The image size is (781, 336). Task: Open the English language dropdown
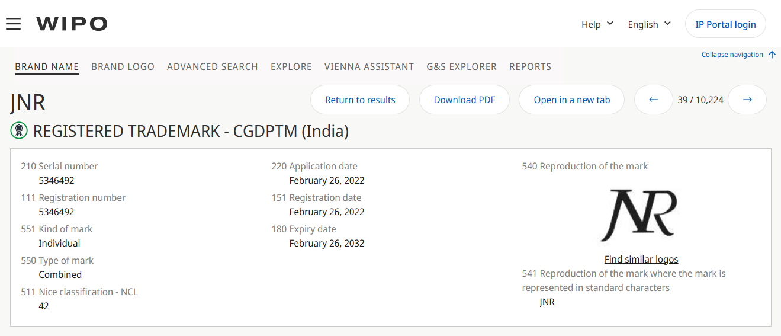point(649,24)
